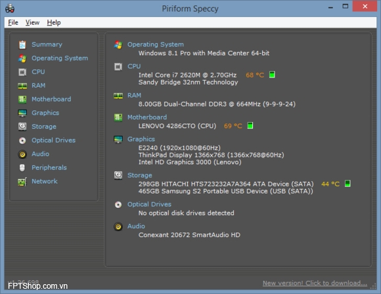
Task: Click the Storage drive icon in main panel
Action: 118,175
